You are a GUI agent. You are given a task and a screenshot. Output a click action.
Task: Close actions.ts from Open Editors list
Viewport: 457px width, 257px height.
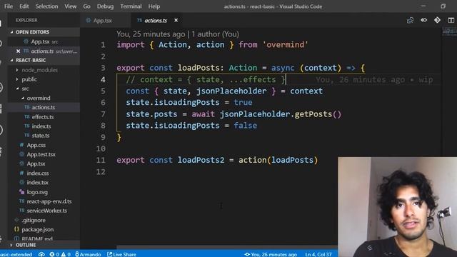(19, 51)
